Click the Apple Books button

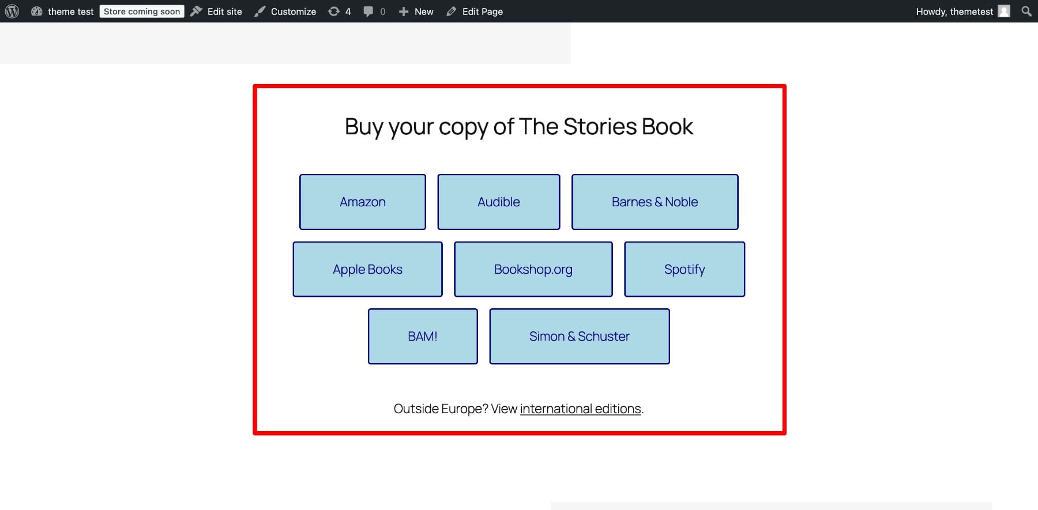(367, 270)
